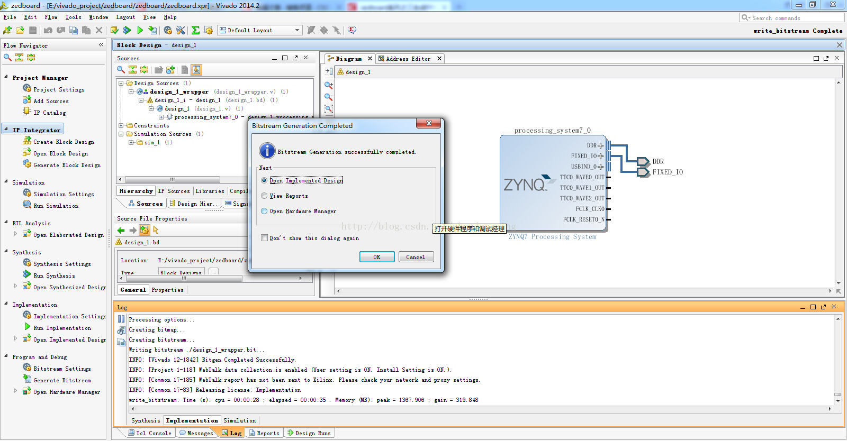Click the pause icon in Log panel
This screenshot has height=441, width=847.
point(121,319)
